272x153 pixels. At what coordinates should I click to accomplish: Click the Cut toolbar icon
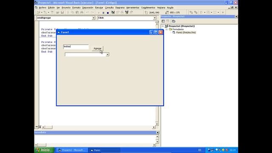click(x=68, y=12)
